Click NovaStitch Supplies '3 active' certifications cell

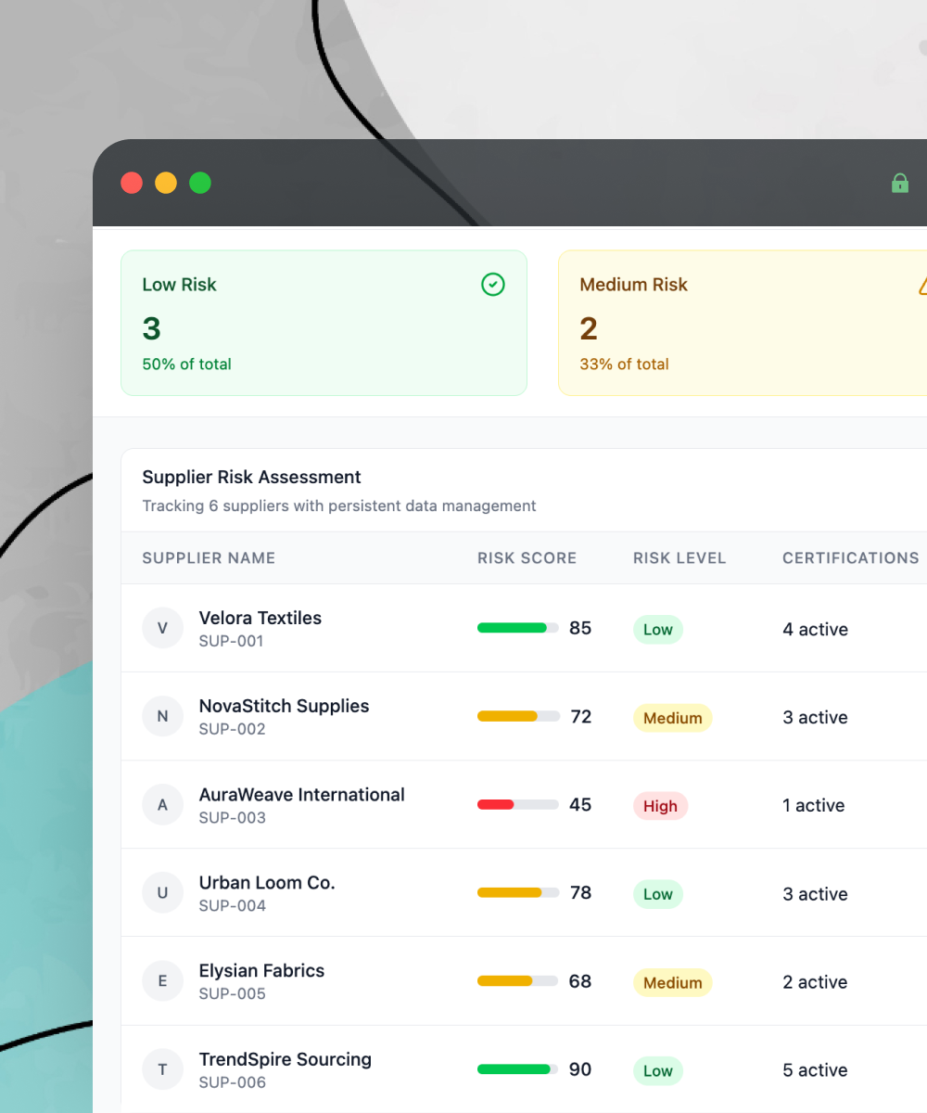(x=815, y=718)
